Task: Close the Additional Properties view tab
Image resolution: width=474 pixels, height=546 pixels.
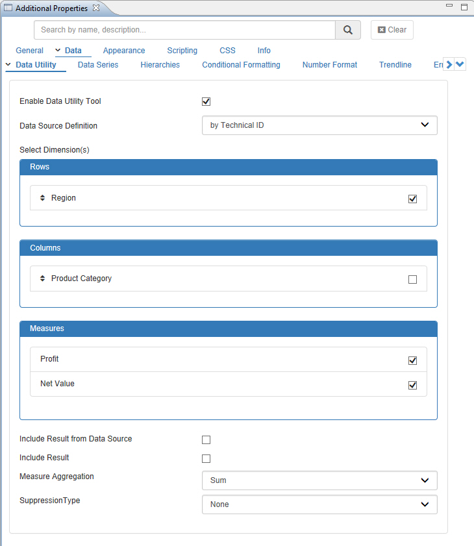Action: (96, 8)
